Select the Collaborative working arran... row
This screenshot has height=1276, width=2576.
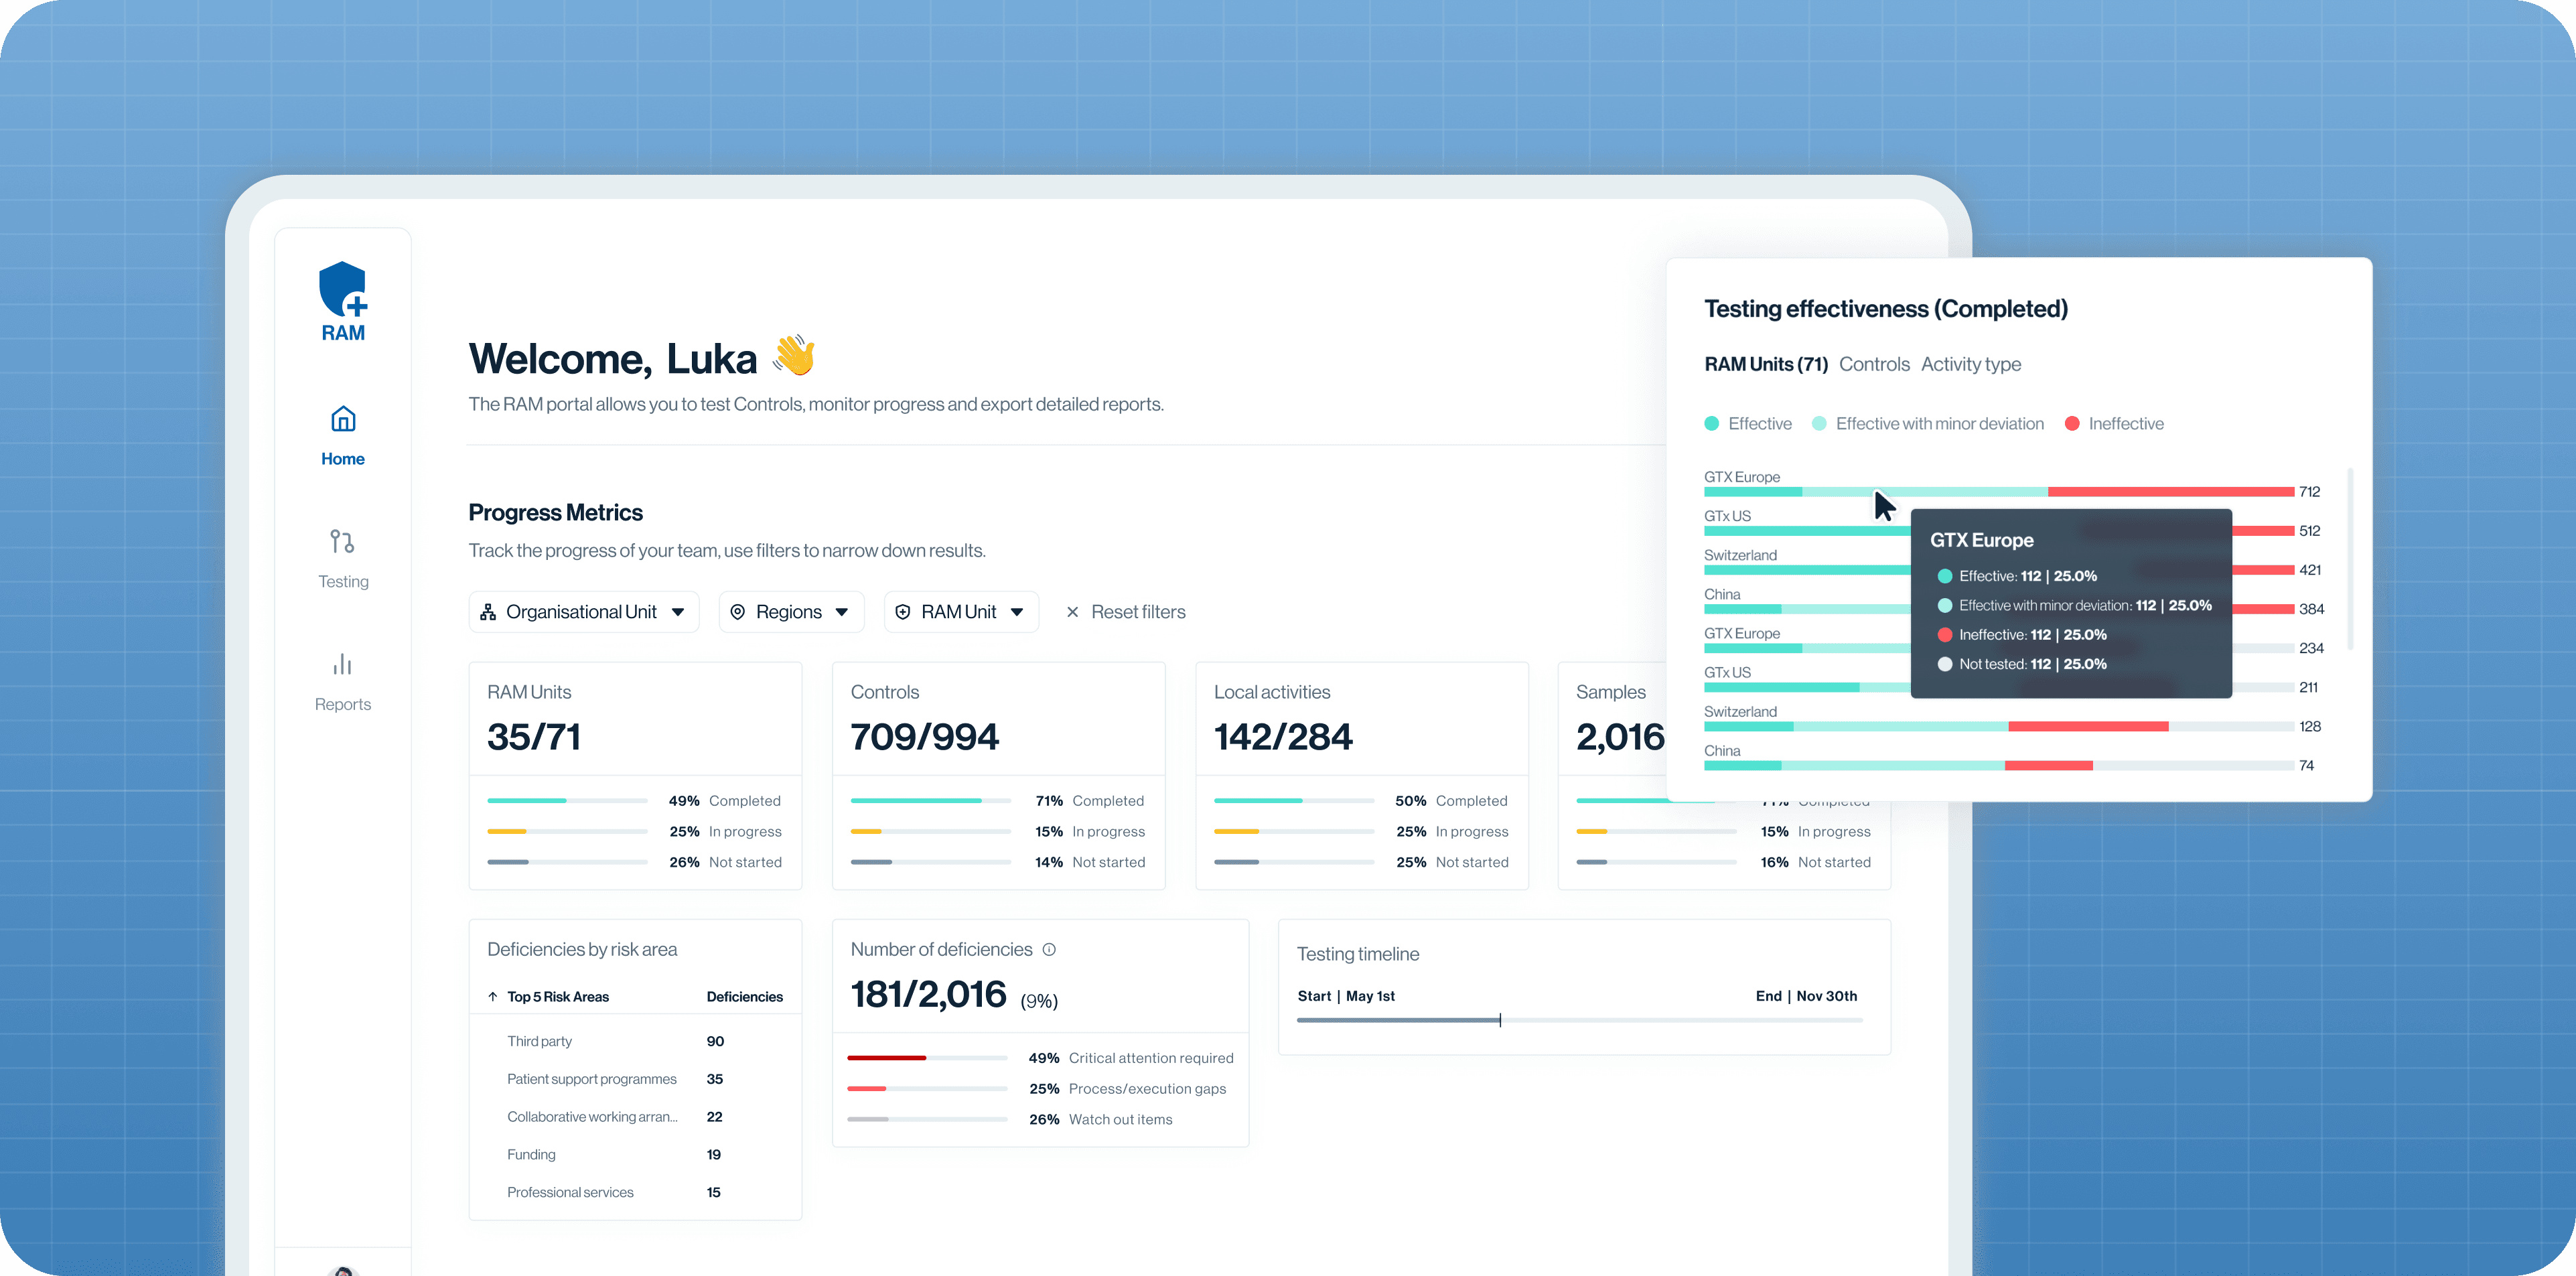pos(635,1117)
